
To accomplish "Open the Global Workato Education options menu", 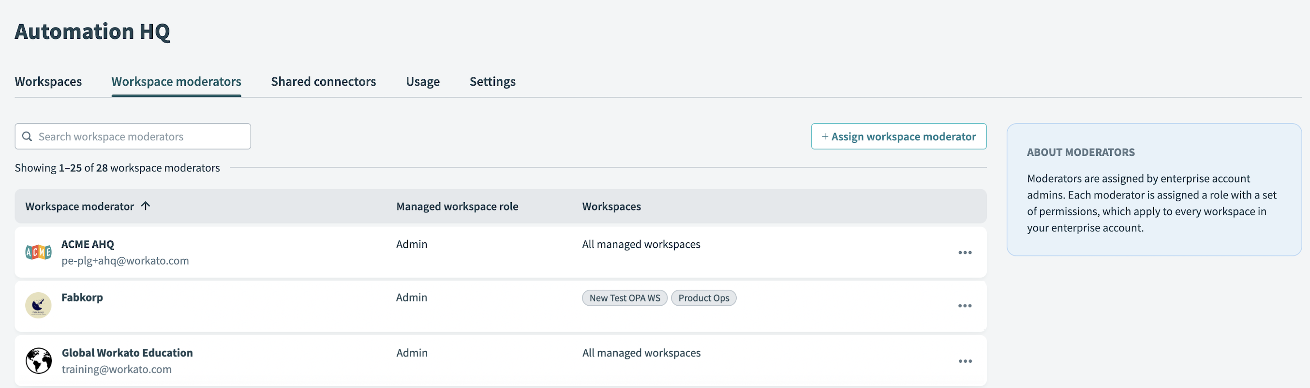I will coord(964,361).
